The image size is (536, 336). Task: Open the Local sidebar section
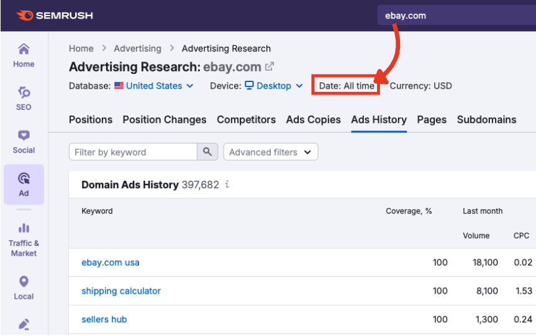(x=24, y=288)
